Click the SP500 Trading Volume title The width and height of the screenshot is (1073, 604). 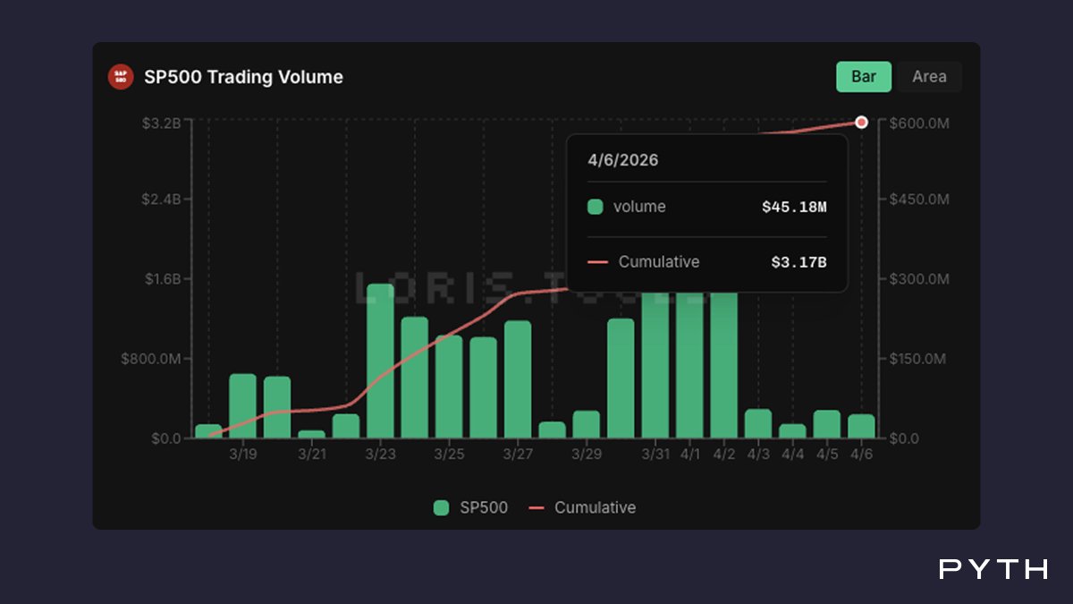click(243, 77)
